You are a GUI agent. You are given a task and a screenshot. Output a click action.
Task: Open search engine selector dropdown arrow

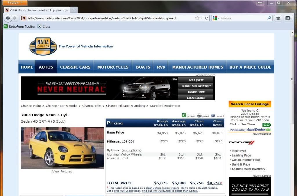pyautogui.click(x=218, y=18)
